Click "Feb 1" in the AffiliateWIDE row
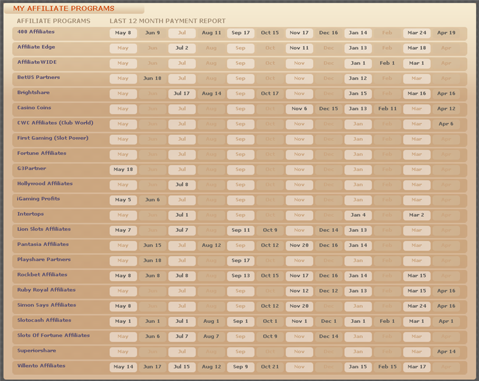Screen dimensions: 479x381 387,63
